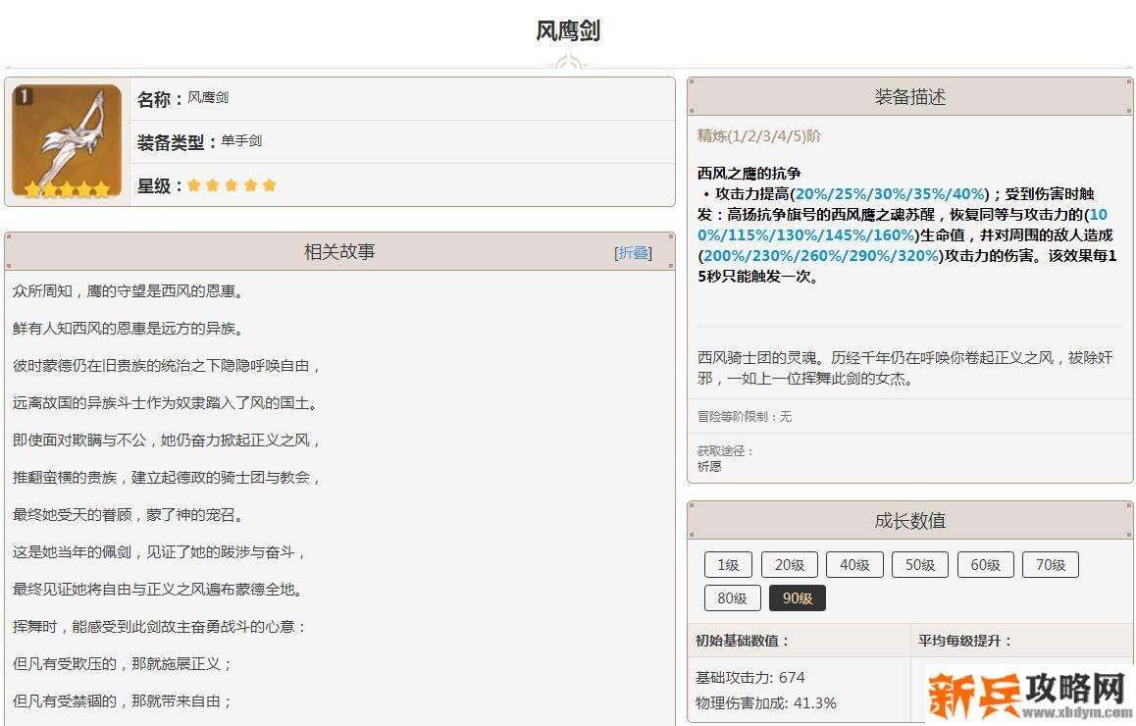Select the 1级 level tab
The image size is (1136, 726).
pos(728,565)
